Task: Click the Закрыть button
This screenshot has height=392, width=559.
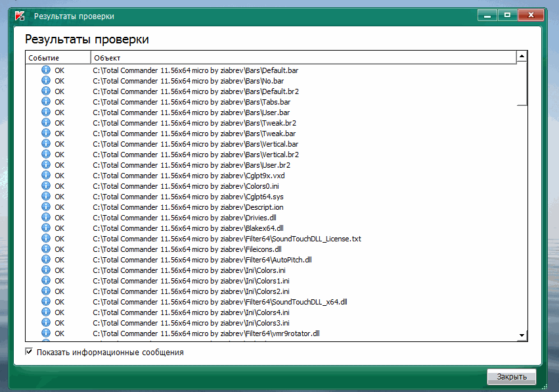Action: tap(512, 377)
